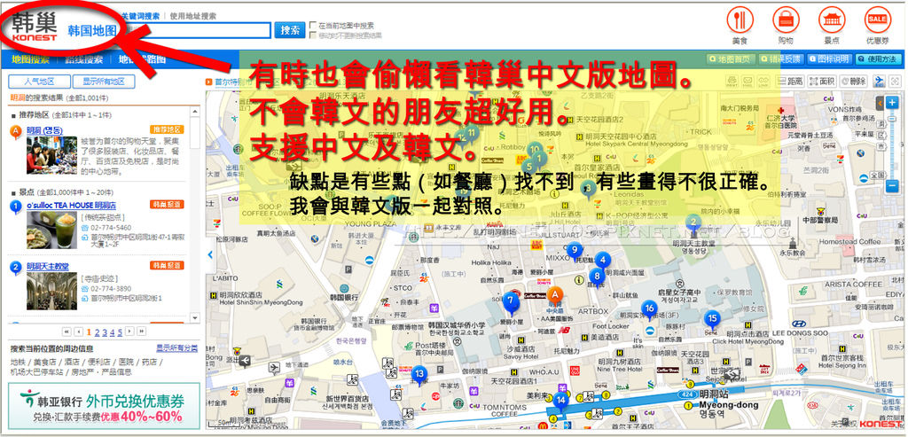
Task: Click the cathedral interior thumbnail
Action: coord(51,291)
